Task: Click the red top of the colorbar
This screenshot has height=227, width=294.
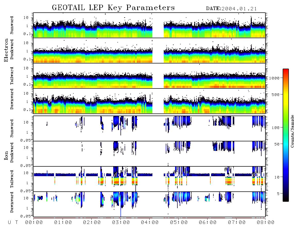Action: click(x=286, y=71)
